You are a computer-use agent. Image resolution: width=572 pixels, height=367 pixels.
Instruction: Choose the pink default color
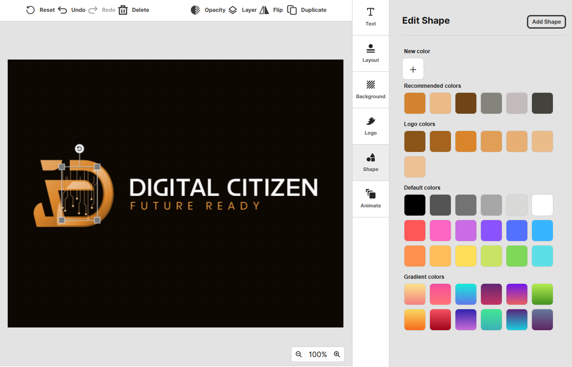(440, 231)
